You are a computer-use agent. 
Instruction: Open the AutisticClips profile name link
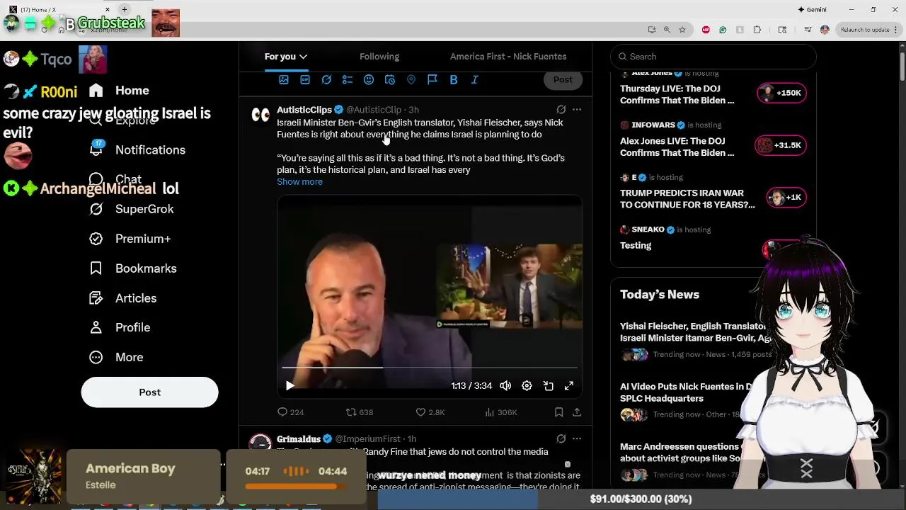click(x=304, y=110)
